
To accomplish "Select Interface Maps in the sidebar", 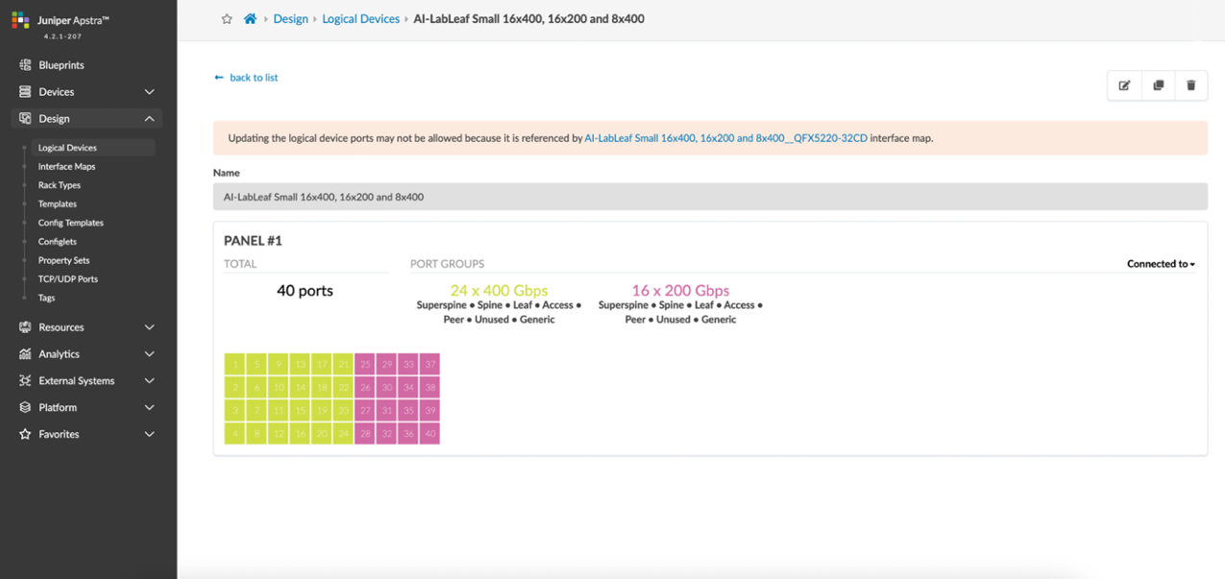I will [66, 167].
